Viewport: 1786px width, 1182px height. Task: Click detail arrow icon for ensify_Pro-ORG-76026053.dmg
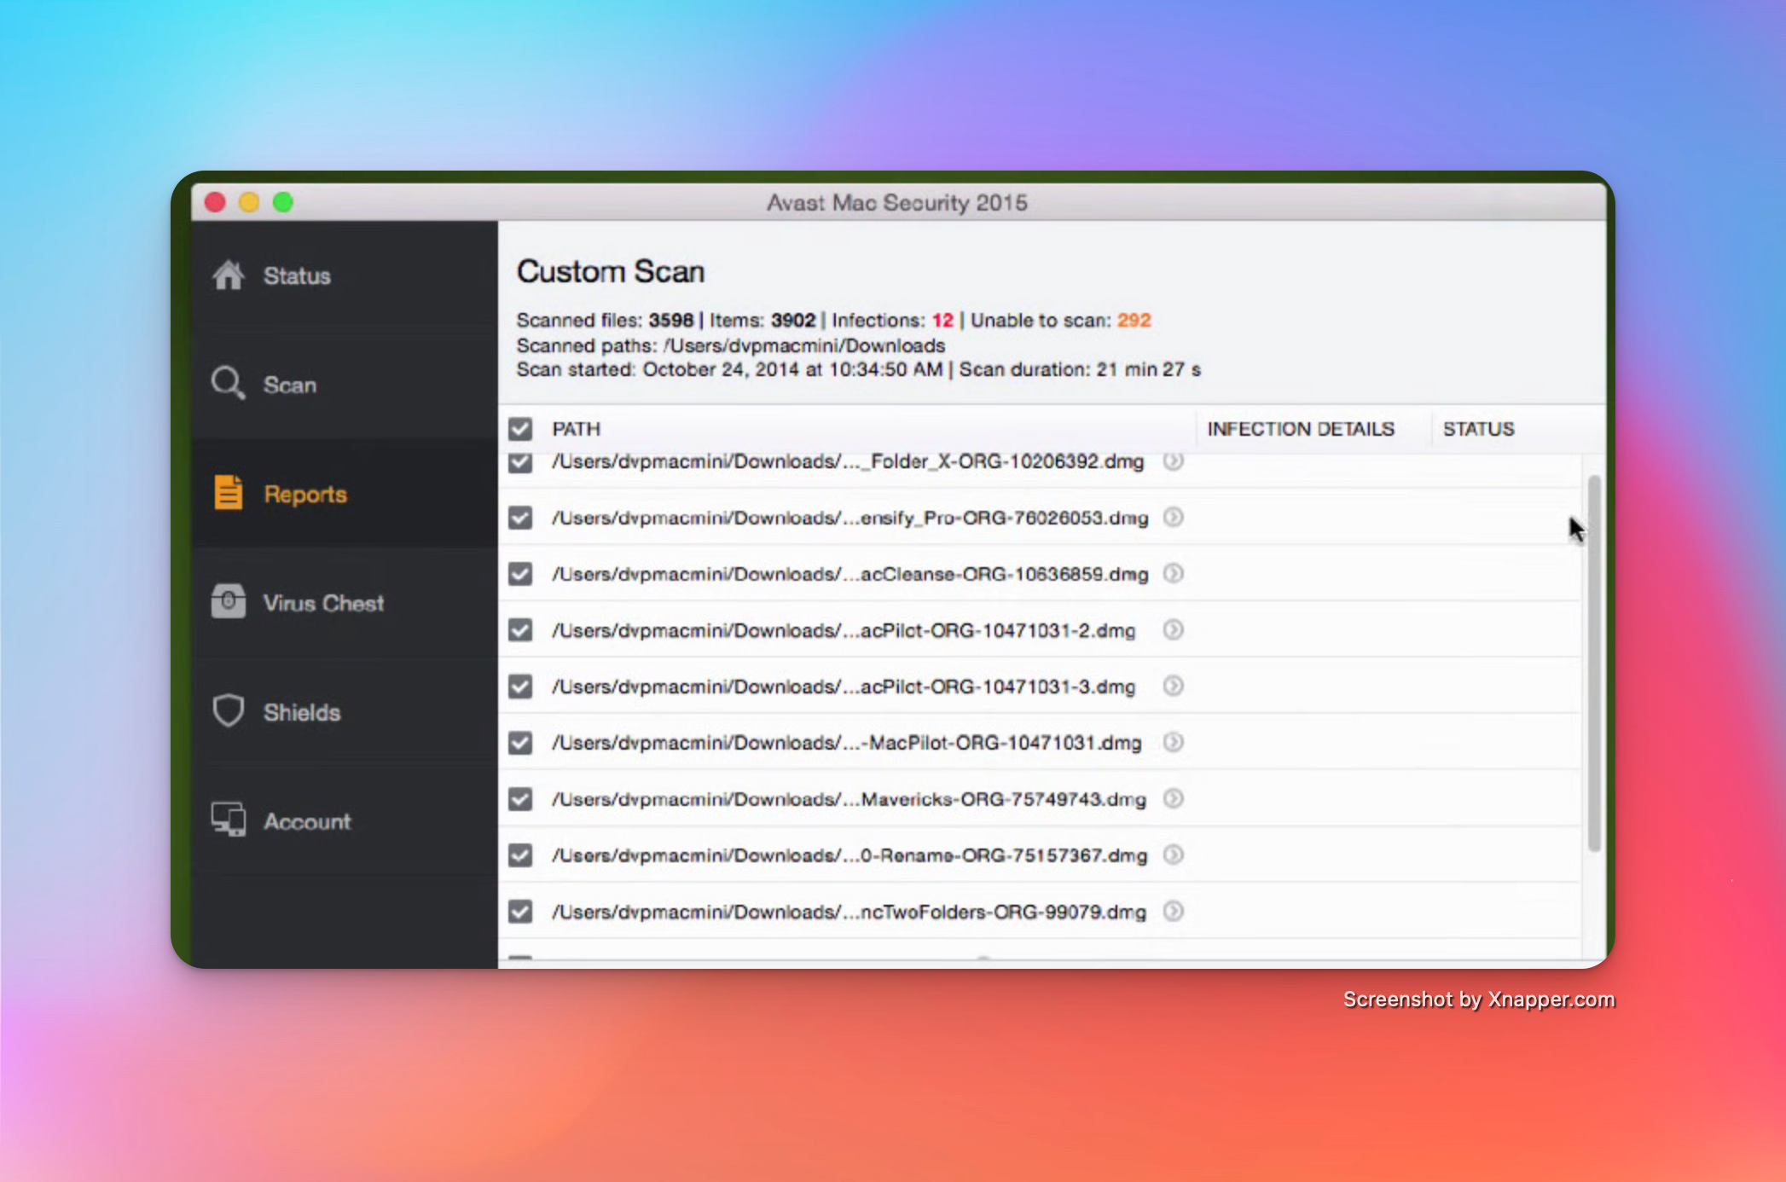1174,518
